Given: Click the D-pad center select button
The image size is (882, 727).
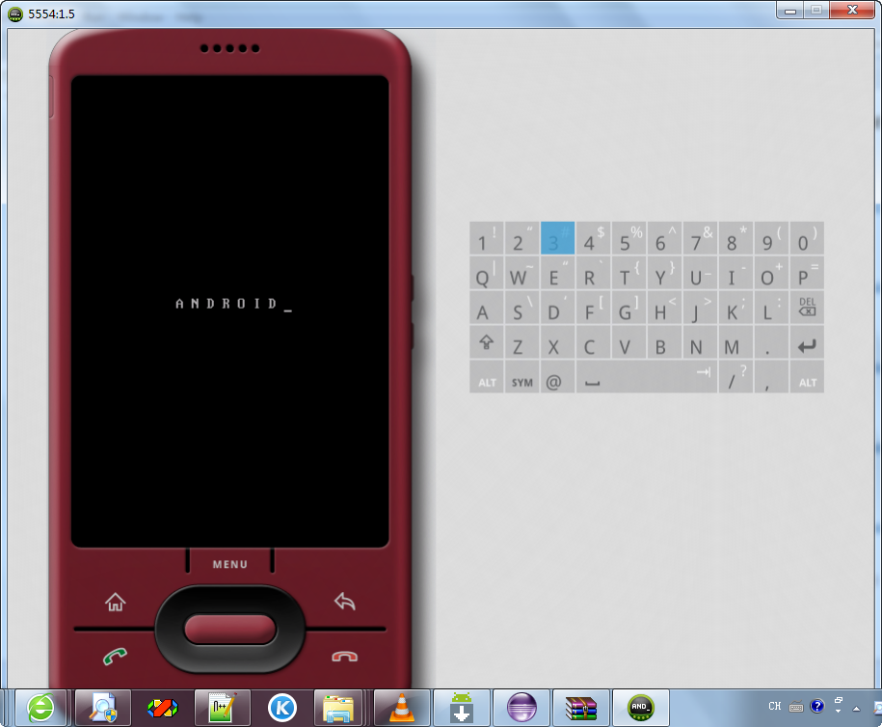Looking at the screenshot, I should click(230, 629).
